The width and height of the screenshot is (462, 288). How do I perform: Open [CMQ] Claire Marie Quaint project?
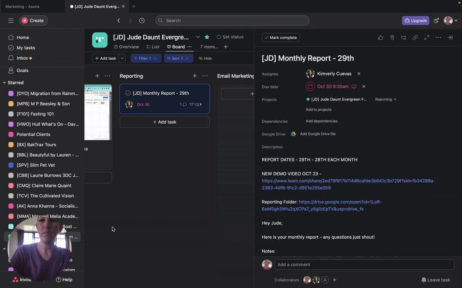point(44,185)
